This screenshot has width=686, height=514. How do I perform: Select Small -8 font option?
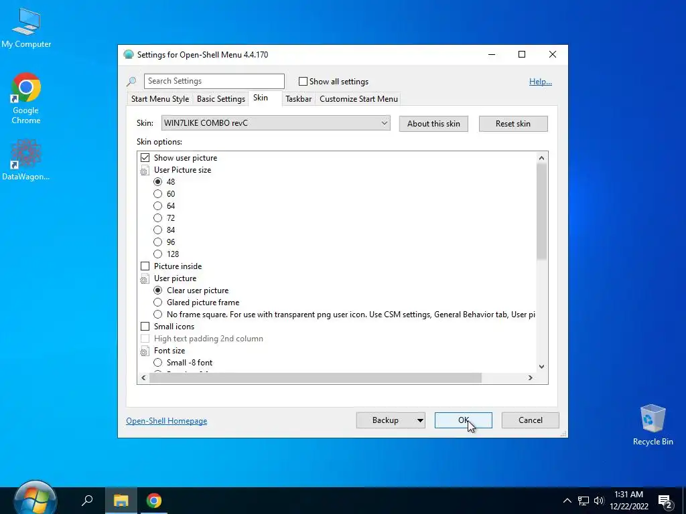pos(157,363)
